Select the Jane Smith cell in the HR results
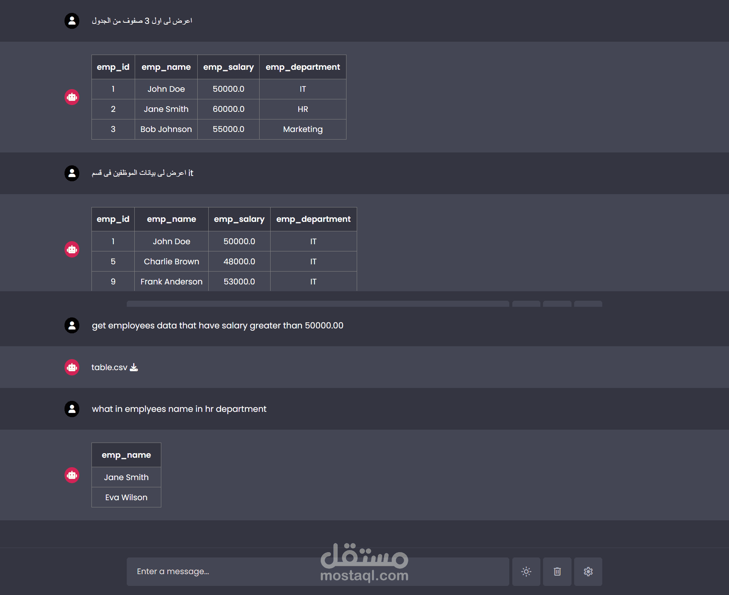 [x=126, y=477]
